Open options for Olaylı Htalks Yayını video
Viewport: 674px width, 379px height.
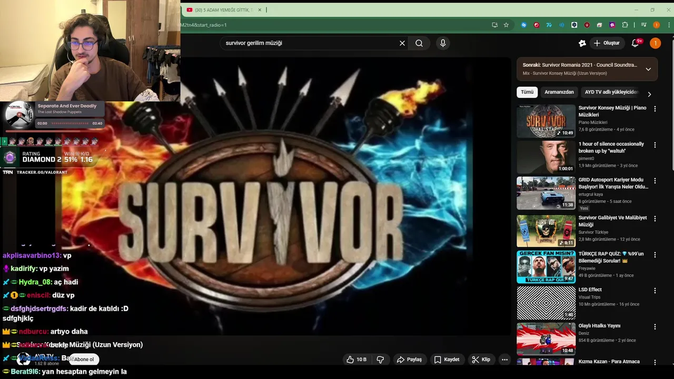655,326
